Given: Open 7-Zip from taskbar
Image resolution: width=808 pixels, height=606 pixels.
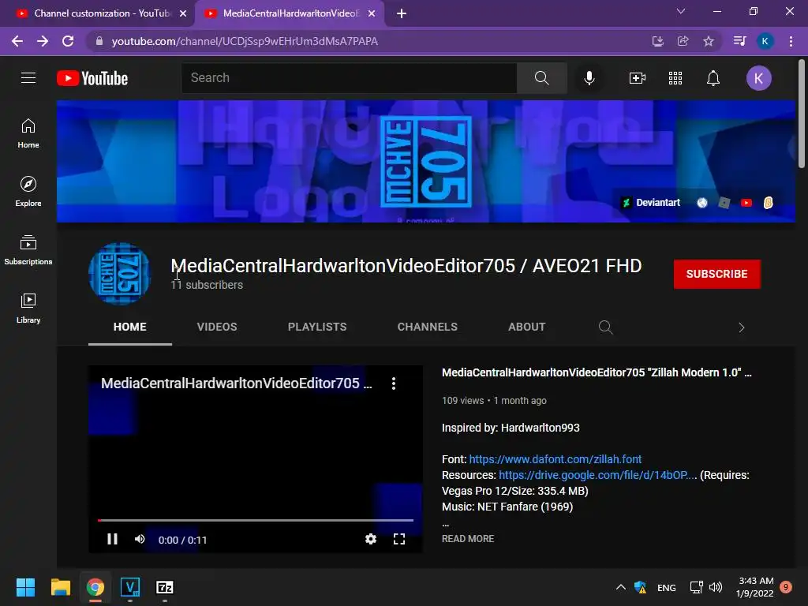Looking at the screenshot, I should click(164, 587).
